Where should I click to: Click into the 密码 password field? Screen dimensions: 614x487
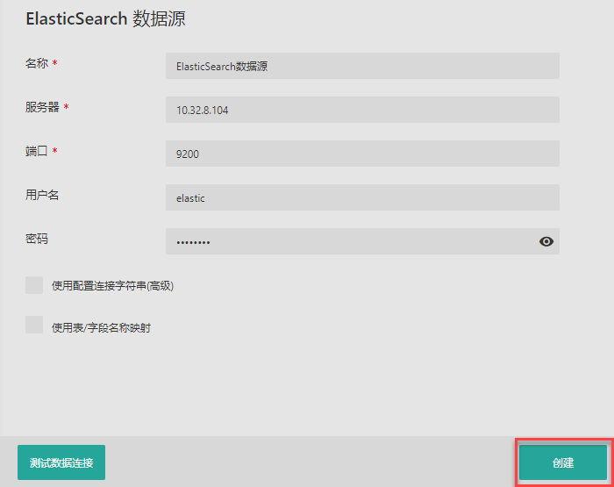click(x=362, y=241)
